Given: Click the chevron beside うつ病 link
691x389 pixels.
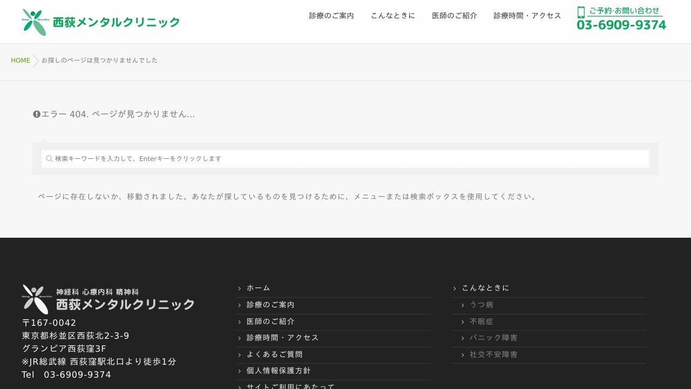Looking at the screenshot, I should [463, 305].
